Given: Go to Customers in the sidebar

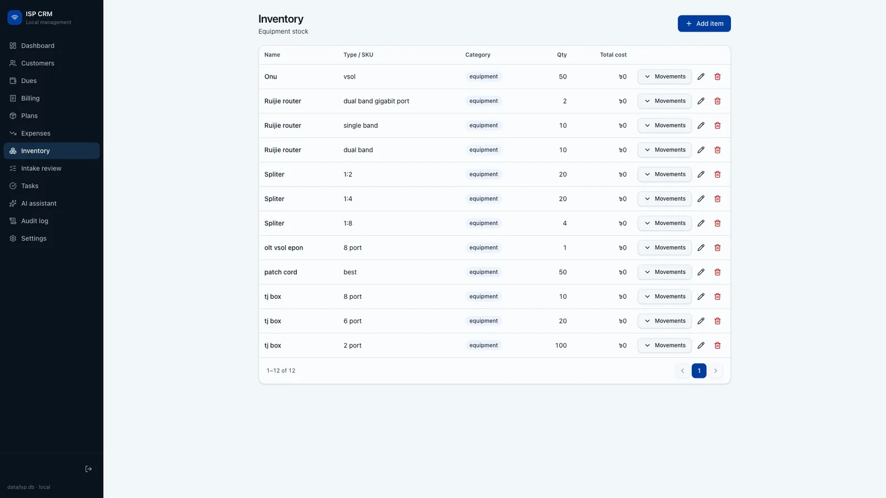Looking at the screenshot, I should click(x=51, y=63).
